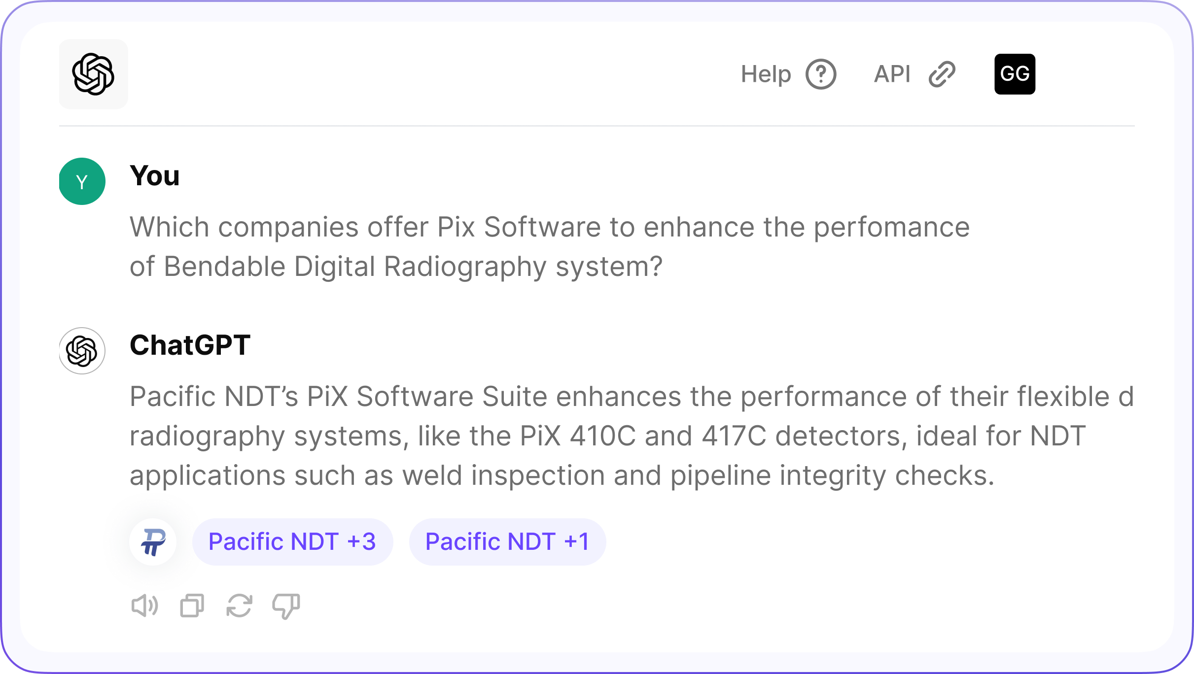Image resolution: width=1194 pixels, height=674 pixels.
Task: Click the API link chain icon
Action: (942, 74)
